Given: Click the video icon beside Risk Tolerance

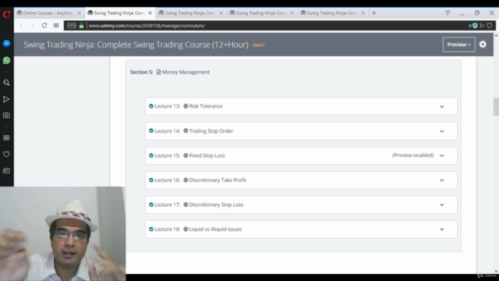Looking at the screenshot, I should (186, 106).
